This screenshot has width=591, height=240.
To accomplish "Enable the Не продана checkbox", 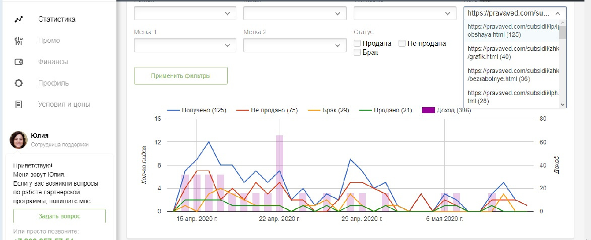I will pos(402,43).
